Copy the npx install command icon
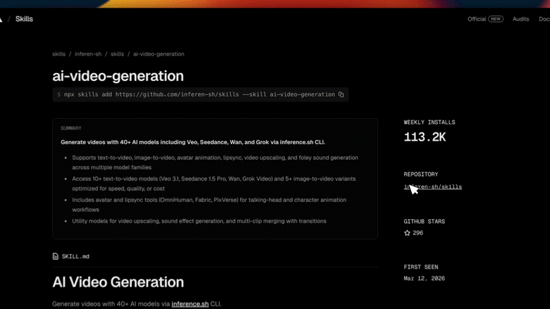Viewport: 550px width, 309px height. click(x=341, y=95)
